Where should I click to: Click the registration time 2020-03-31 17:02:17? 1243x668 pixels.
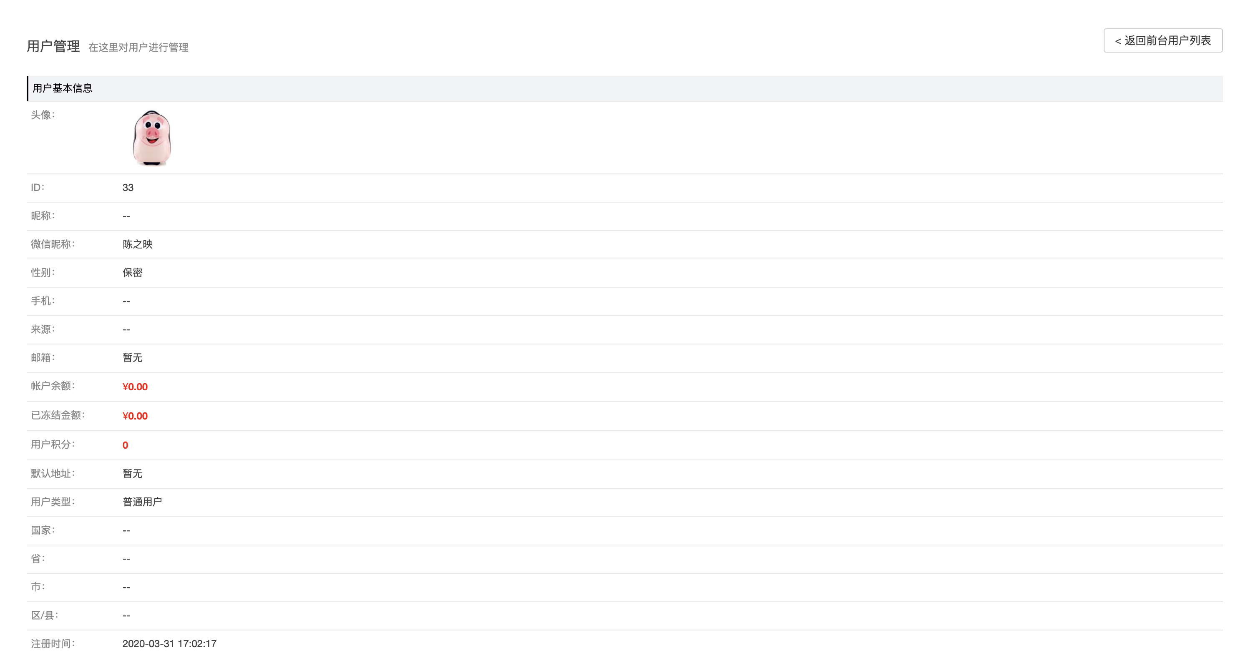click(x=169, y=644)
